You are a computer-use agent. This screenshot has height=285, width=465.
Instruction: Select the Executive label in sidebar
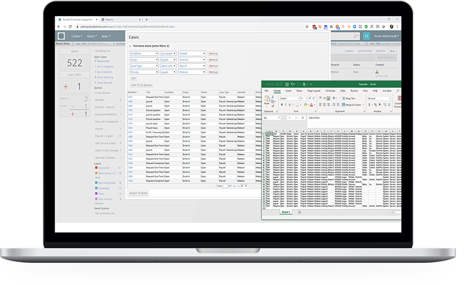[103, 168]
